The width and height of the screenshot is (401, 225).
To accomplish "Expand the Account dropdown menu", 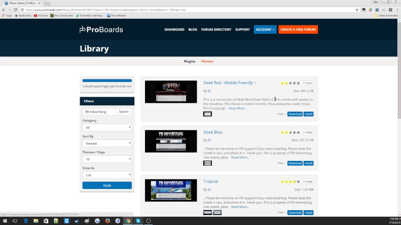I will coord(265,29).
